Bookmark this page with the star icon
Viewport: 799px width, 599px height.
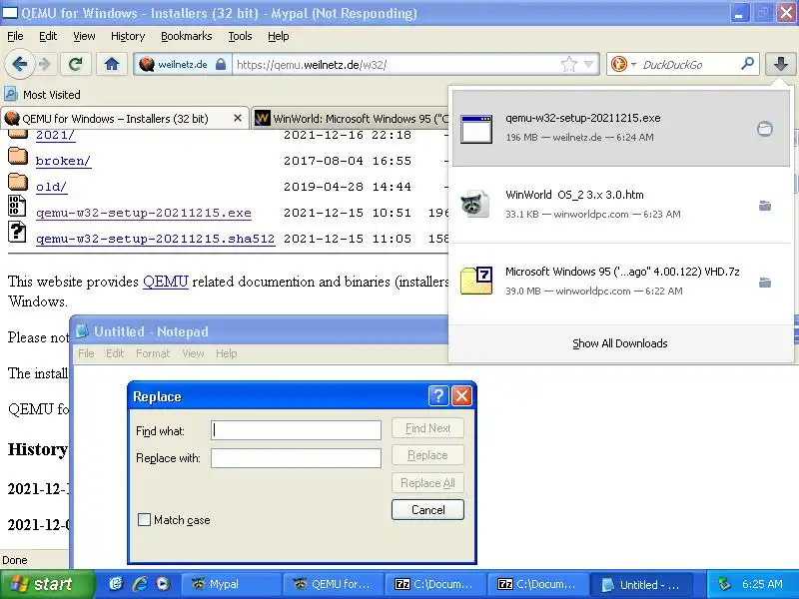568,64
